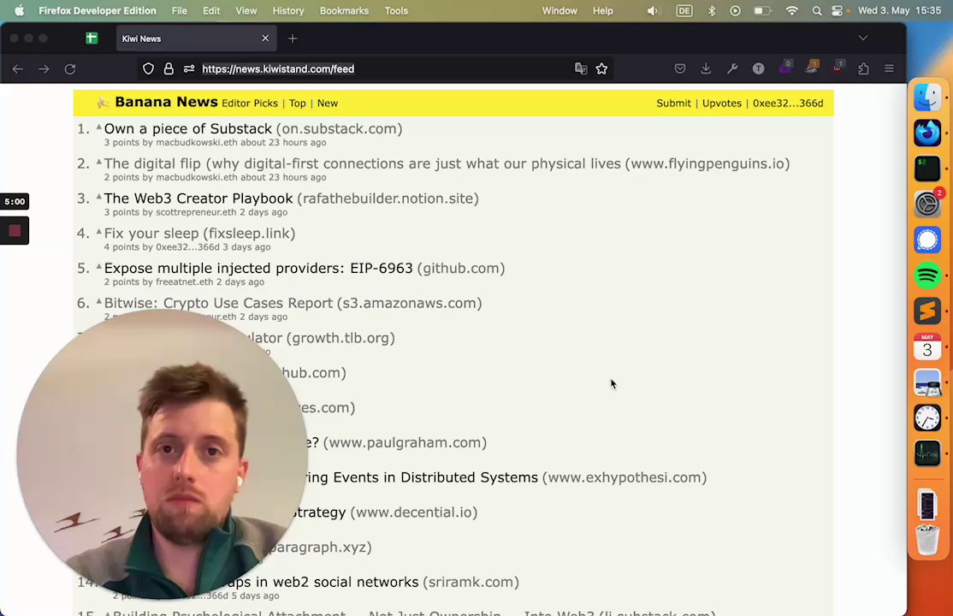This screenshot has height=616, width=953.
Task: Open the Trash in the Dock
Action: [926, 540]
